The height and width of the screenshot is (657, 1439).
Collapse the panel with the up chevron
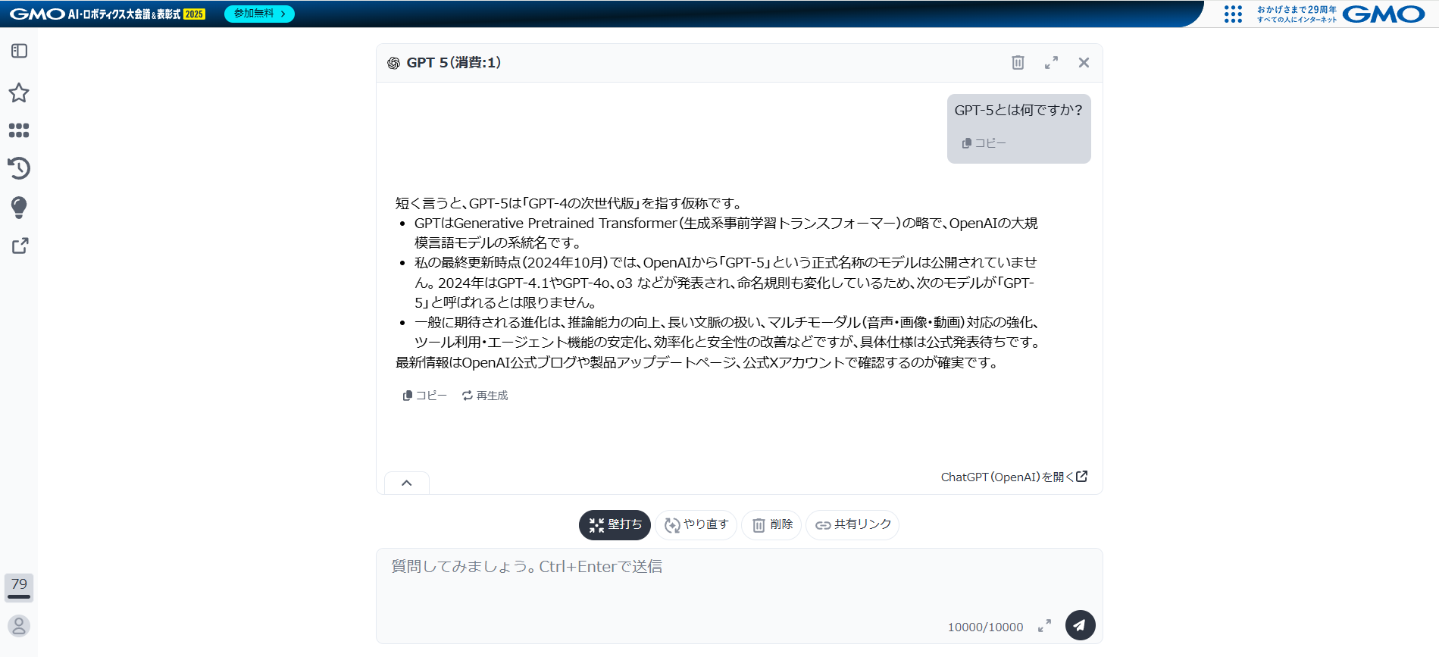(x=407, y=483)
